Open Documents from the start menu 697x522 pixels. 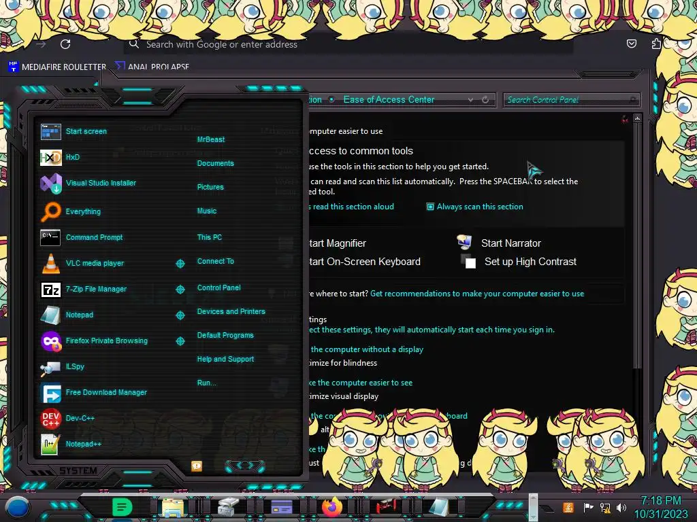point(216,163)
